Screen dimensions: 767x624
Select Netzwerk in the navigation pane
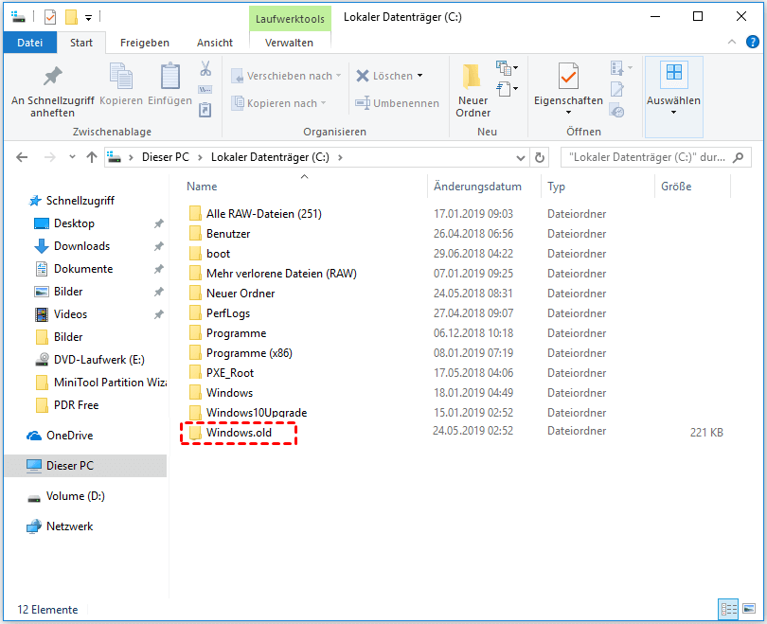pos(69,526)
